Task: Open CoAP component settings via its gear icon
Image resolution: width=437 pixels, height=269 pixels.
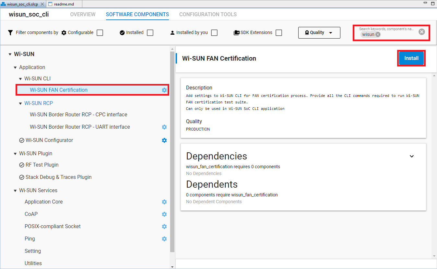Action: click(x=164, y=214)
